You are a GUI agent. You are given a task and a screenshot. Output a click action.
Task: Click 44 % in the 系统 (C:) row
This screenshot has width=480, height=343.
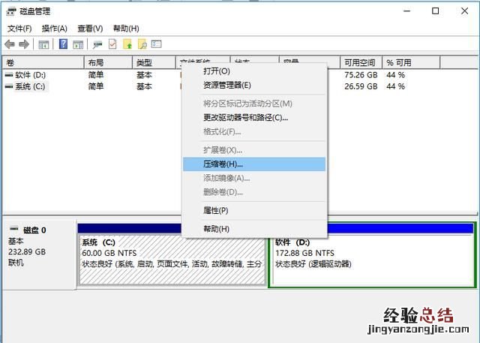pyautogui.click(x=395, y=86)
